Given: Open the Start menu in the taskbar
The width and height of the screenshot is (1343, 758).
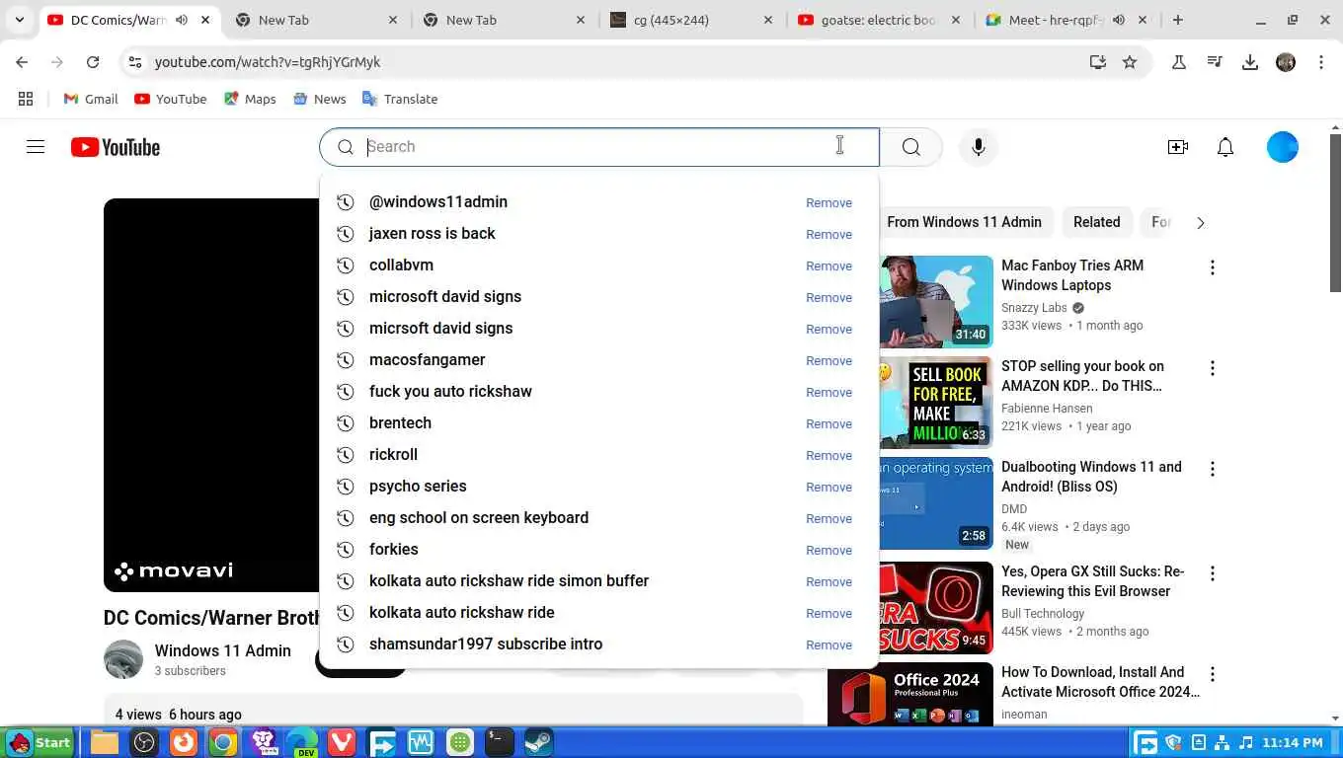Looking at the screenshot, I should pyautogui.click(x=38, y=742).
